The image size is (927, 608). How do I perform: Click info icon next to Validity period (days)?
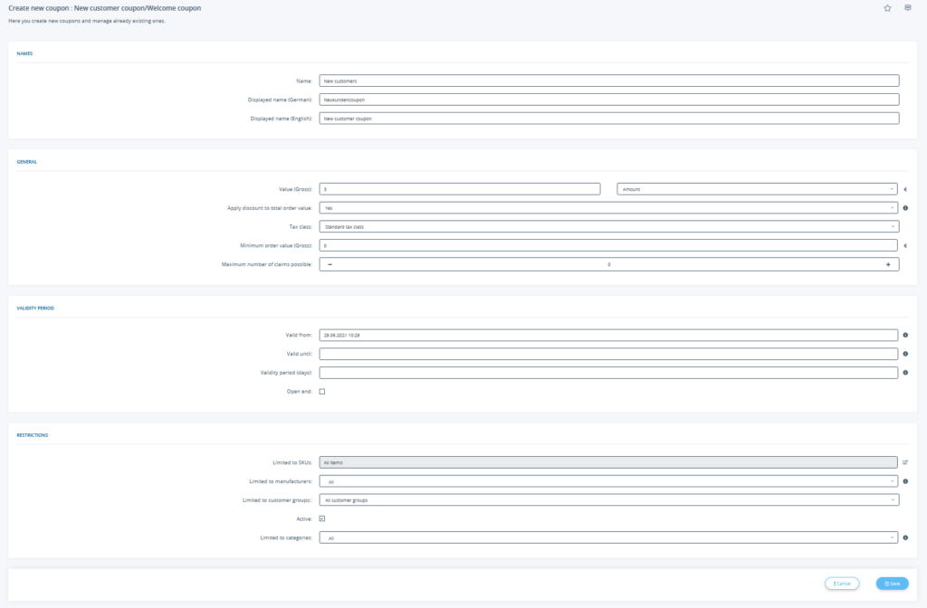906,373
